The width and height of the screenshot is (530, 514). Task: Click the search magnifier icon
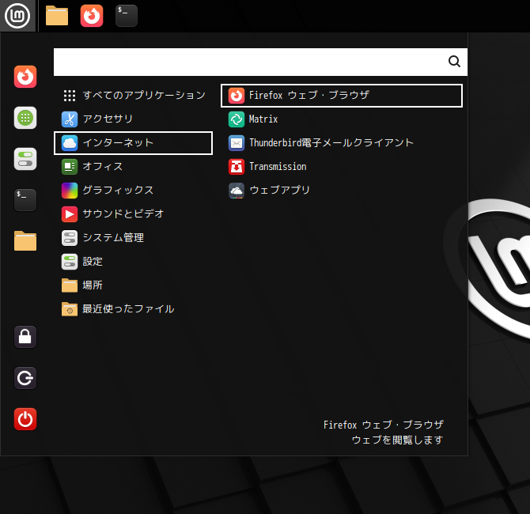point(454,62)
